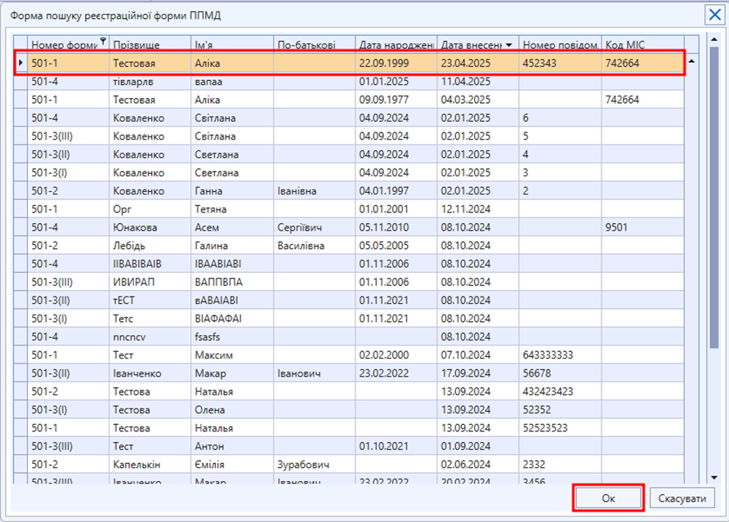Sort by the Прізвище column header

[x=150, y=45]
